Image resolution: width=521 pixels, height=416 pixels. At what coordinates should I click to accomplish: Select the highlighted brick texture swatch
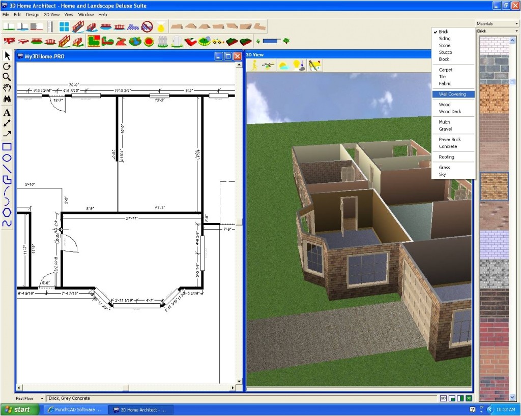pos(494,186)
